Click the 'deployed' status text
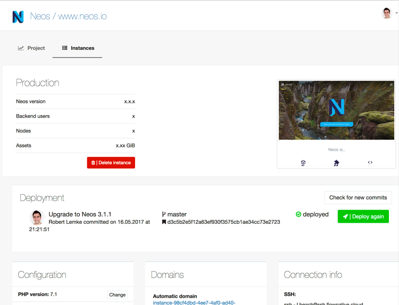The image size is (399, 305). coord(315,214)
